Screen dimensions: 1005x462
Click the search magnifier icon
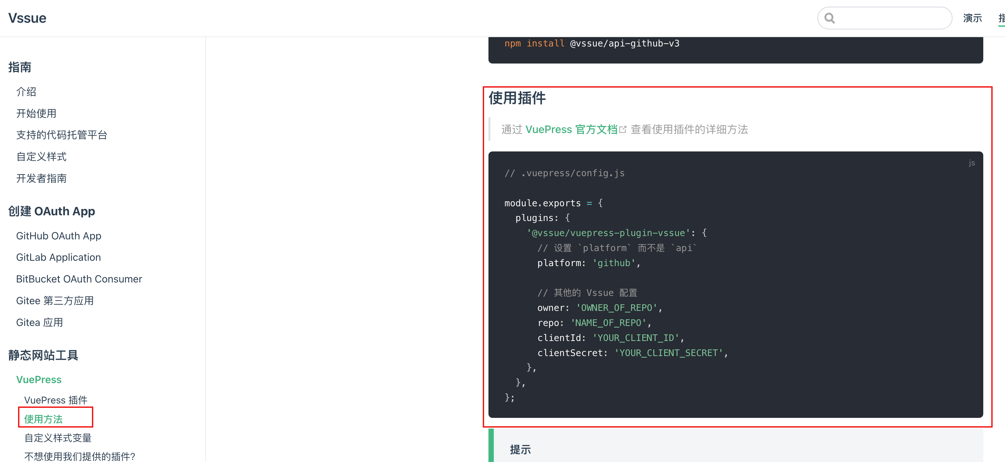pyautogui.click(x=829, y=18)
